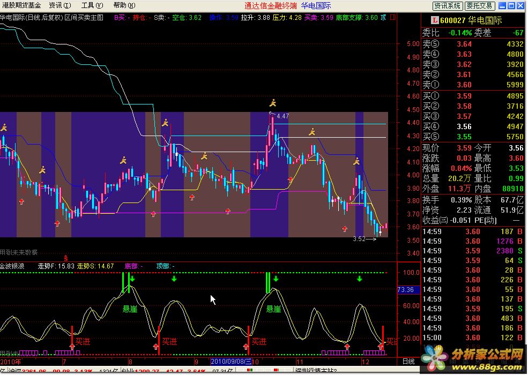Click the 走势F: 15.83 indicator value
528x375 pixels.
click(x=56, y=266)
